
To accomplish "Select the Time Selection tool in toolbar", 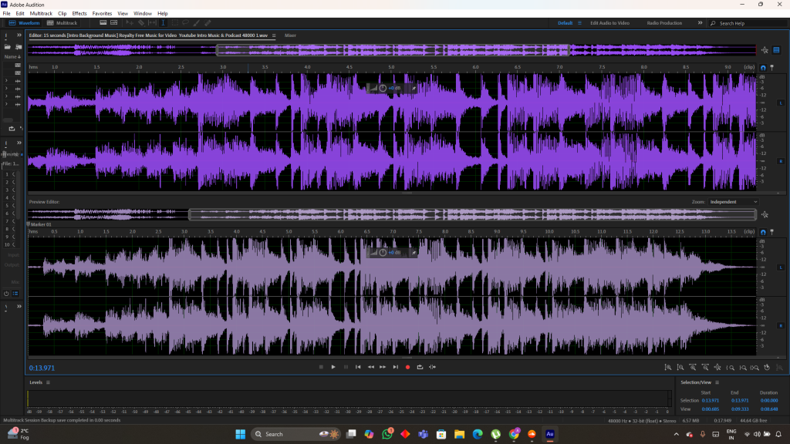I will [163, 23].
